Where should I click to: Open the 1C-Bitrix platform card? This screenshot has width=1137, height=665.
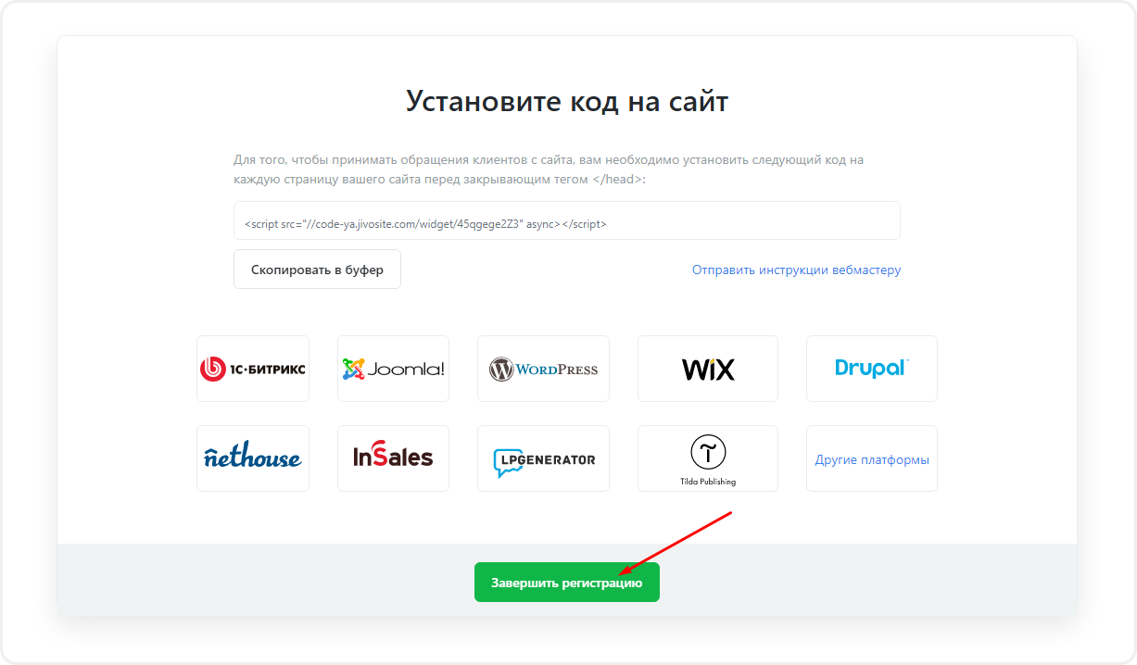pos(253,369)
